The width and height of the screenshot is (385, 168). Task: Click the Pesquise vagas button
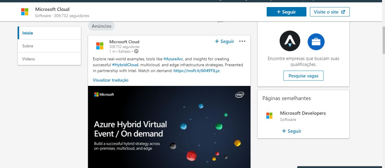(x=303, y=76)
